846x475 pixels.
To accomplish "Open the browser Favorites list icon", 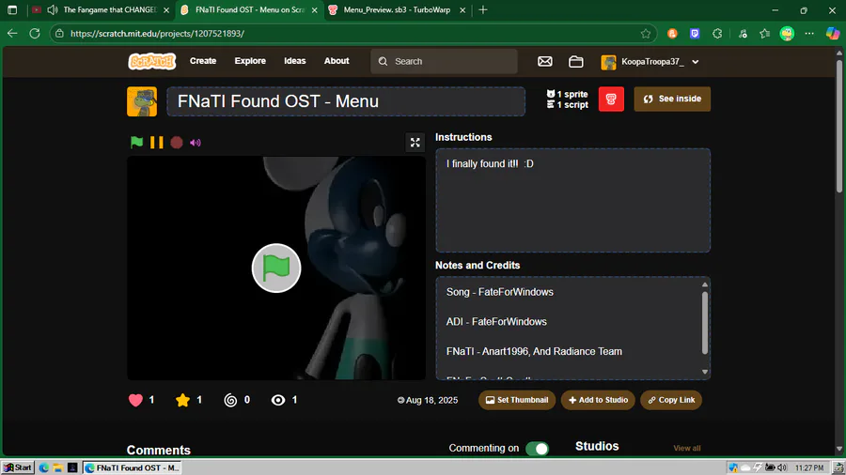I will pyautogui.click(x=764, y=34).
